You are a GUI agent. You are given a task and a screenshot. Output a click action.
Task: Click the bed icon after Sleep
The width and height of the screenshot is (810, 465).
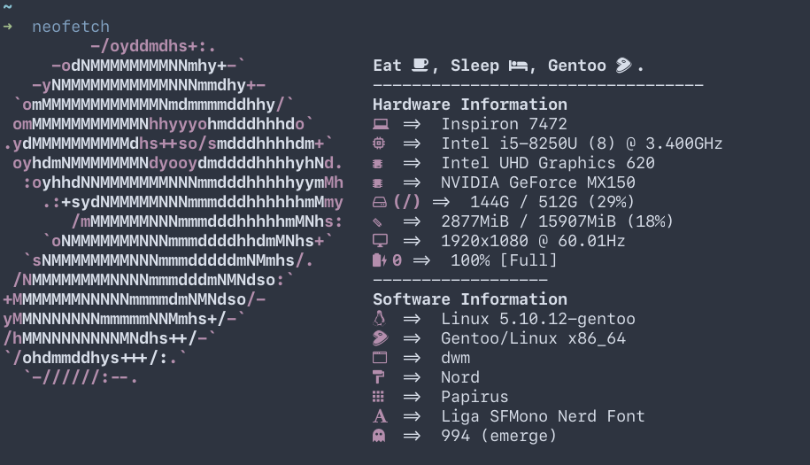click(519, 66)
